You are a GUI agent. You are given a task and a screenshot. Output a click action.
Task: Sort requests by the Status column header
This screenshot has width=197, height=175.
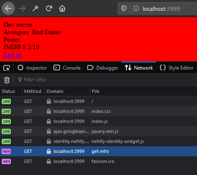click(11, 91)
